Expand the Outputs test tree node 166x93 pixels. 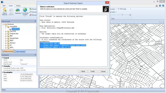pos(6,34)
